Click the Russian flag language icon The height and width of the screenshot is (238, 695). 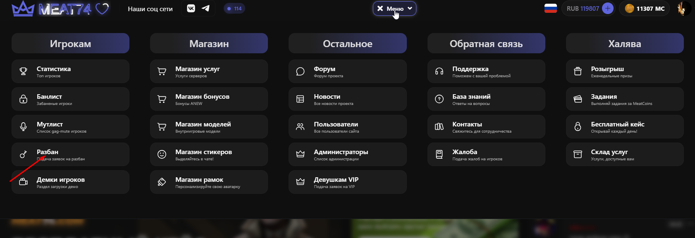[x=550, y=8]
